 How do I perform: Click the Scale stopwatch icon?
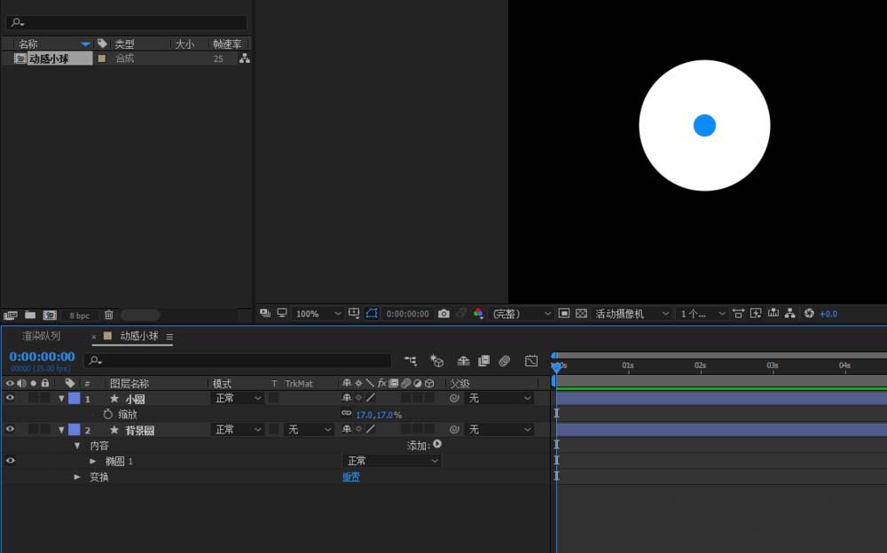click(x=108, y=414)
